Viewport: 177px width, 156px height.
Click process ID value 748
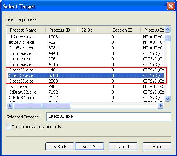52,86
